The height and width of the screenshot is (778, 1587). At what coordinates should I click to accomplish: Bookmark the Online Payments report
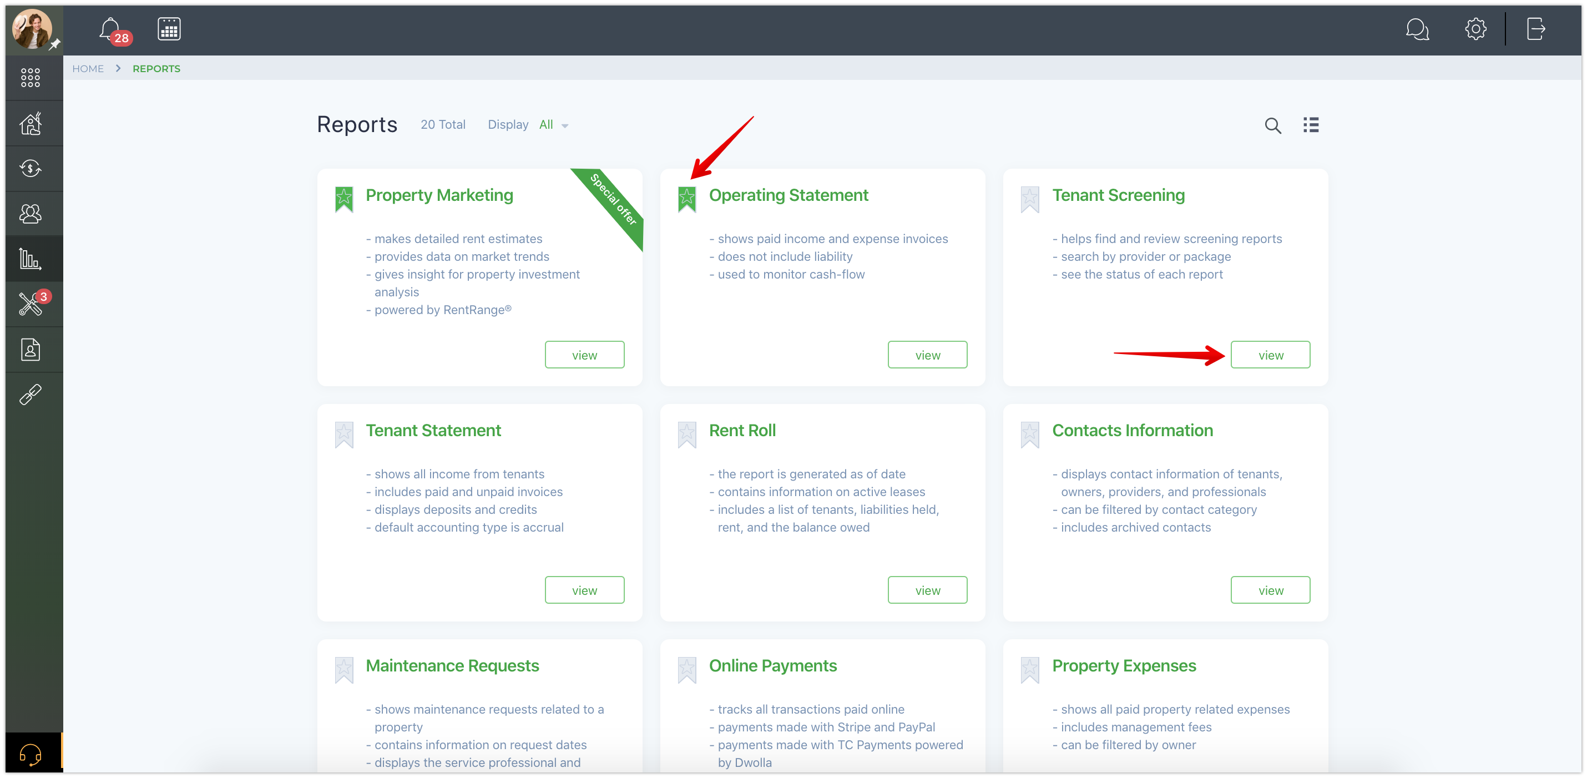tap(687, 670)
